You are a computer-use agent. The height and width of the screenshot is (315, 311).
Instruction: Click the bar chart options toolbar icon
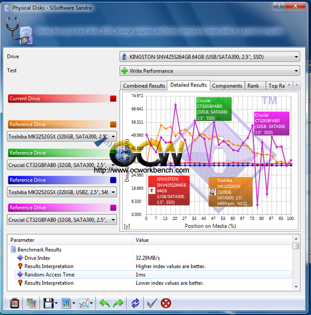[66, 303]
